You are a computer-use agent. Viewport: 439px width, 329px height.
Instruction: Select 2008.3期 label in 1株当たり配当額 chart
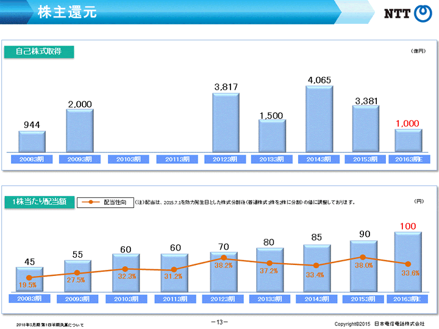tap(30, 299)
